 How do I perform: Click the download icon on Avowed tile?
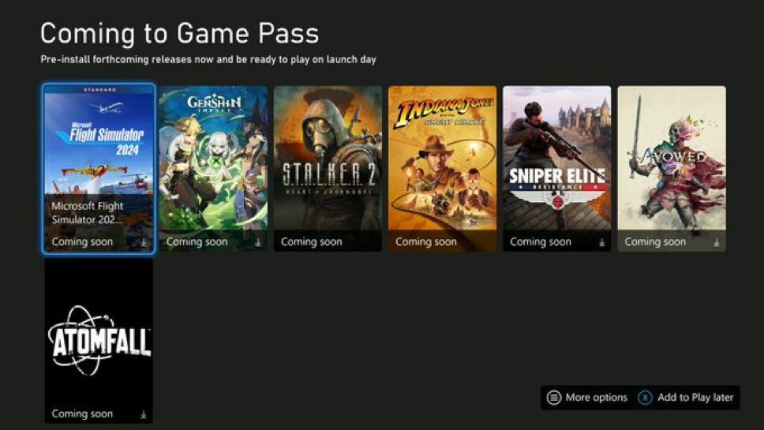(x=717, y=242)
